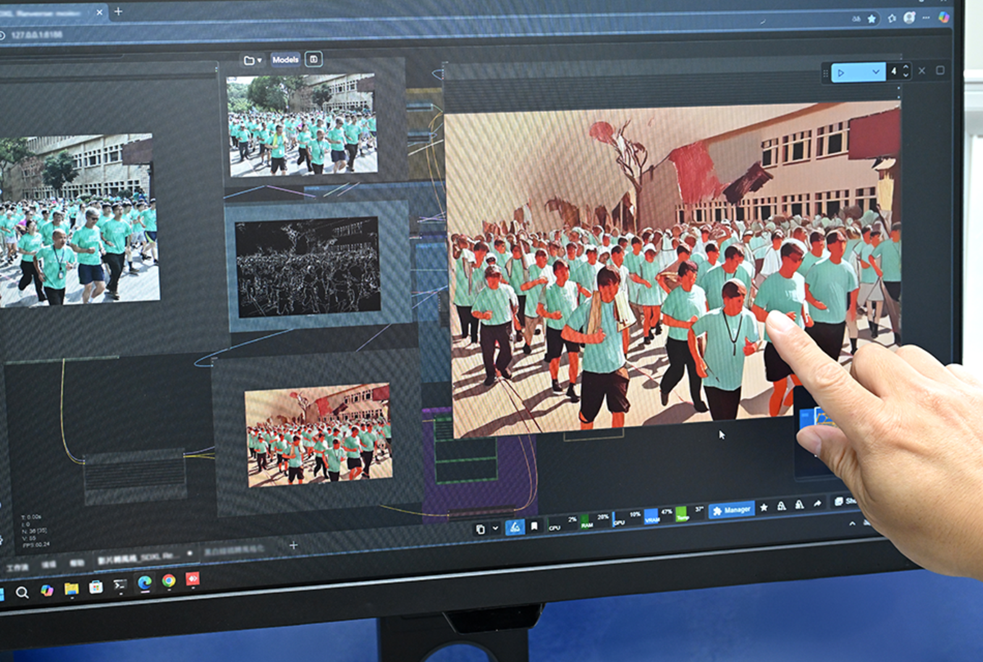Open the Terminal icon in taskbar

pos(120,584)
